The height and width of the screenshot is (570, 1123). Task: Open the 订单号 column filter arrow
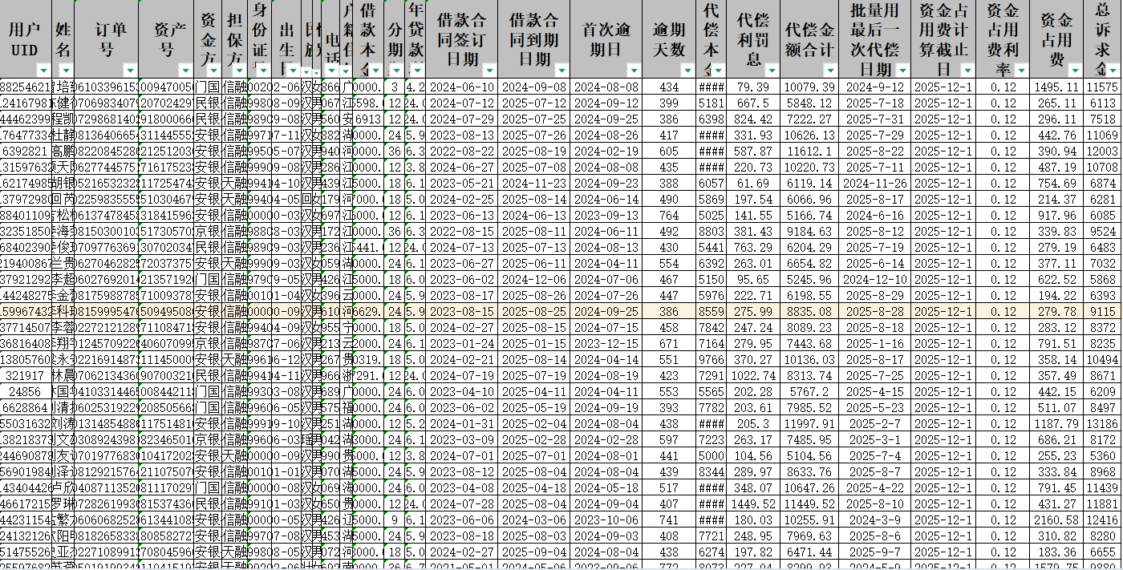130,70
